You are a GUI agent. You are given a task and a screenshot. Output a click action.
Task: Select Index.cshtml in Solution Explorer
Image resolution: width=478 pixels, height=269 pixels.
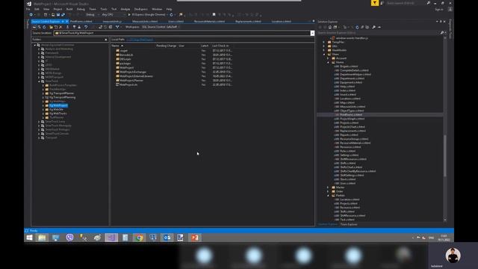coord(347,90)
